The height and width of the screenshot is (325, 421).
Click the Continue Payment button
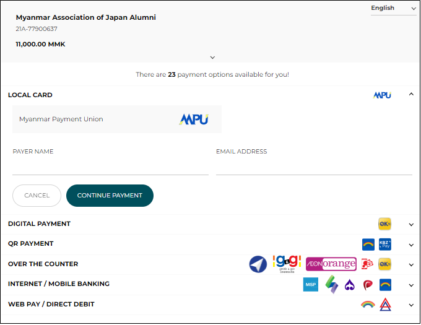click(110, 196)
